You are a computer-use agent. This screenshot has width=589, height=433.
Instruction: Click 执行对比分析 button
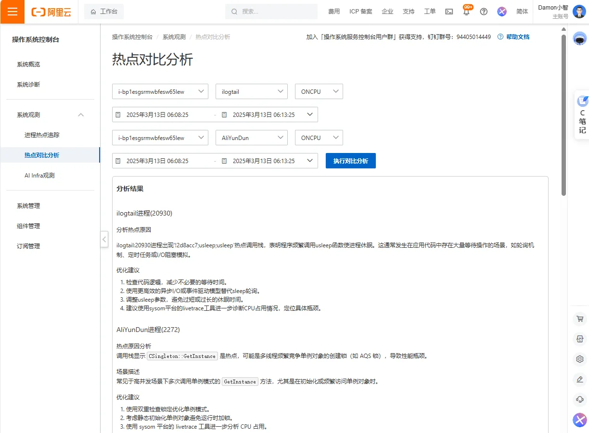(351, 161)
